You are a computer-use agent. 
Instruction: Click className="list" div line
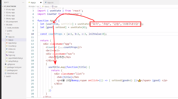[x=69, y=74]
